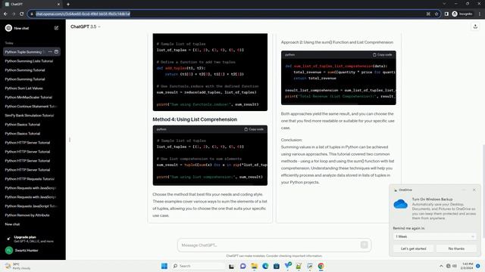
Task: Click Let's get started in OneDrive popup
Action: click(413, 249)
